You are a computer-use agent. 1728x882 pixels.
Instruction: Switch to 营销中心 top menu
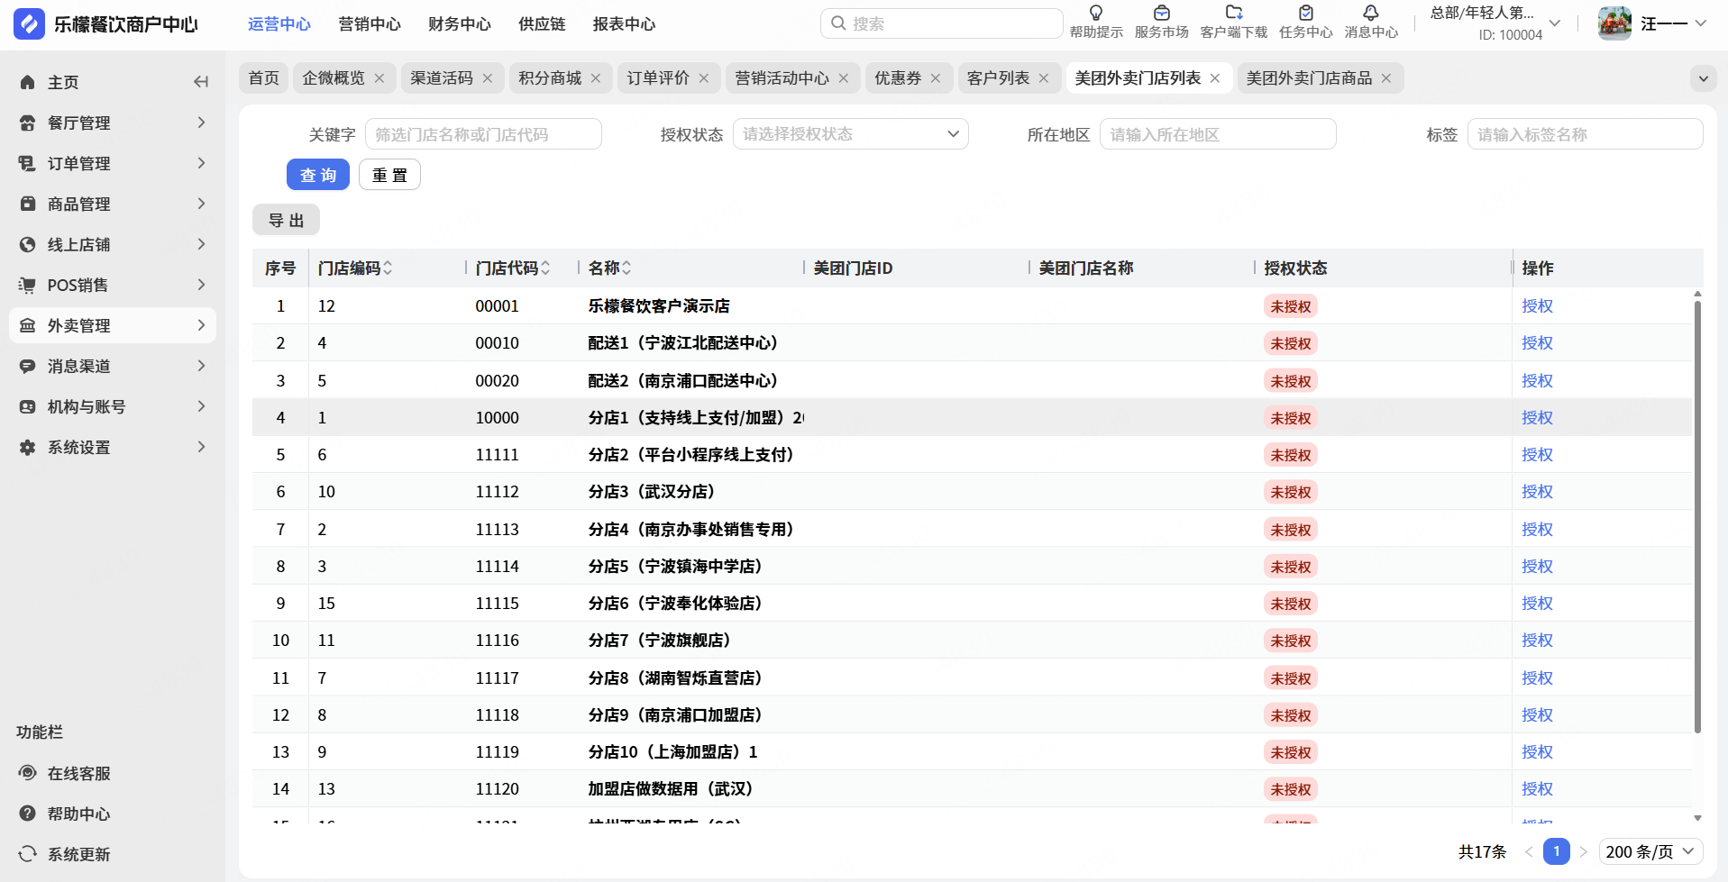370,24
